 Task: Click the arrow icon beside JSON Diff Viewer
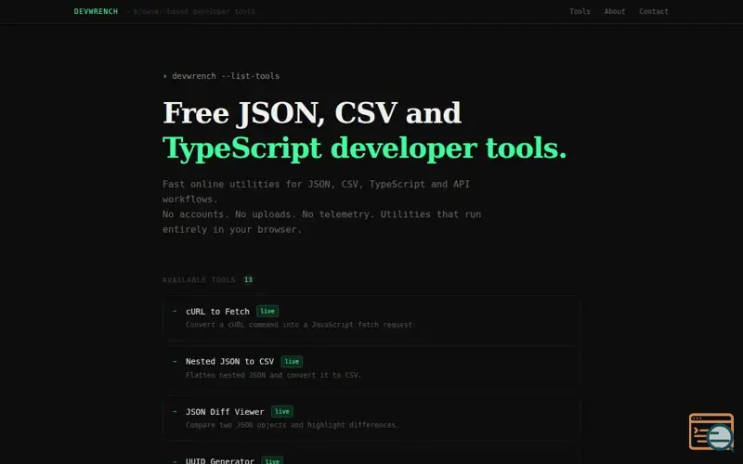point(174,412)
